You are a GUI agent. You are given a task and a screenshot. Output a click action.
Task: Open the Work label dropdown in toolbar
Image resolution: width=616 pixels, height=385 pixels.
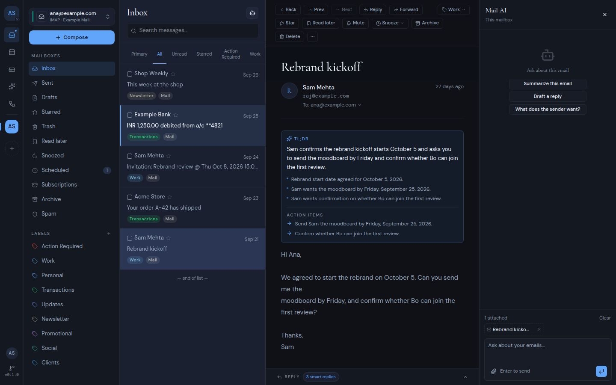click(453, 10)
